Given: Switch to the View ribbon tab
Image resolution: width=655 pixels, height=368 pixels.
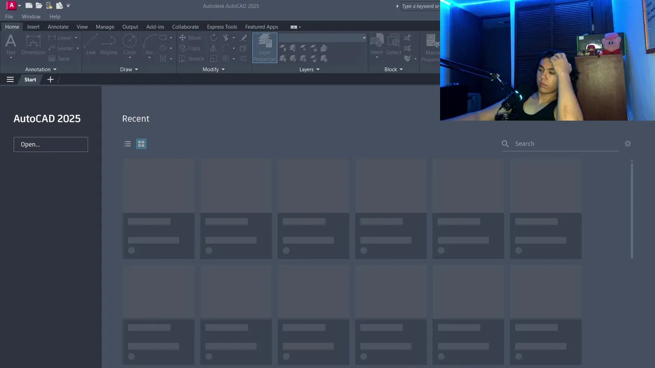Looking at the screenshot, I should point(82,27).
